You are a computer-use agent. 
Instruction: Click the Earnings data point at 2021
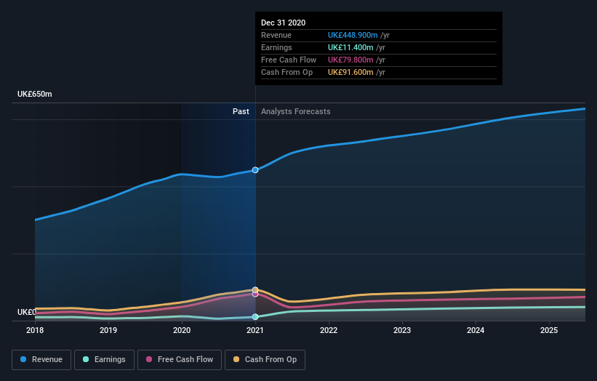[x=255, y=317]
